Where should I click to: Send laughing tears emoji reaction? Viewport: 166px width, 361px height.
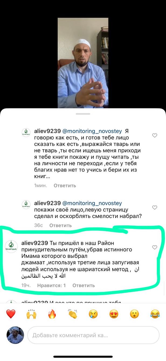pyautogui.click(x=155, y=314)
